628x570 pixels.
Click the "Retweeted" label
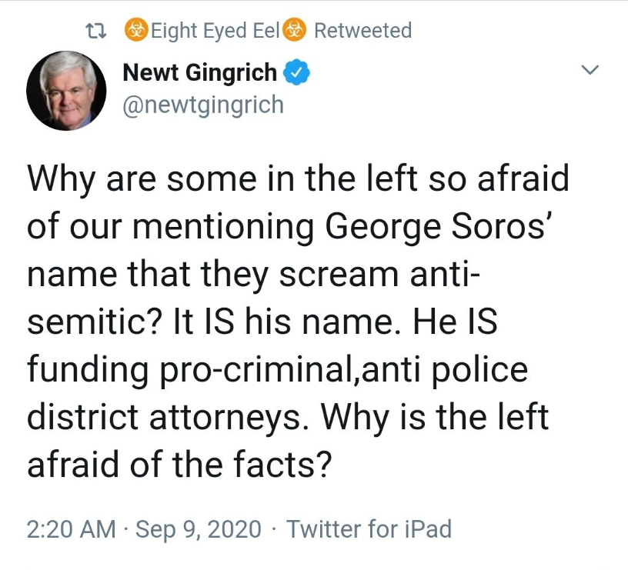362,31
